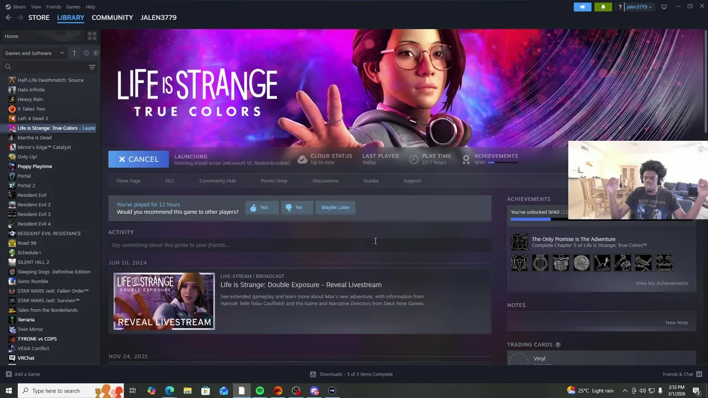Open the Friends menu
The image size is (708, 398).
tap(54, 7)
